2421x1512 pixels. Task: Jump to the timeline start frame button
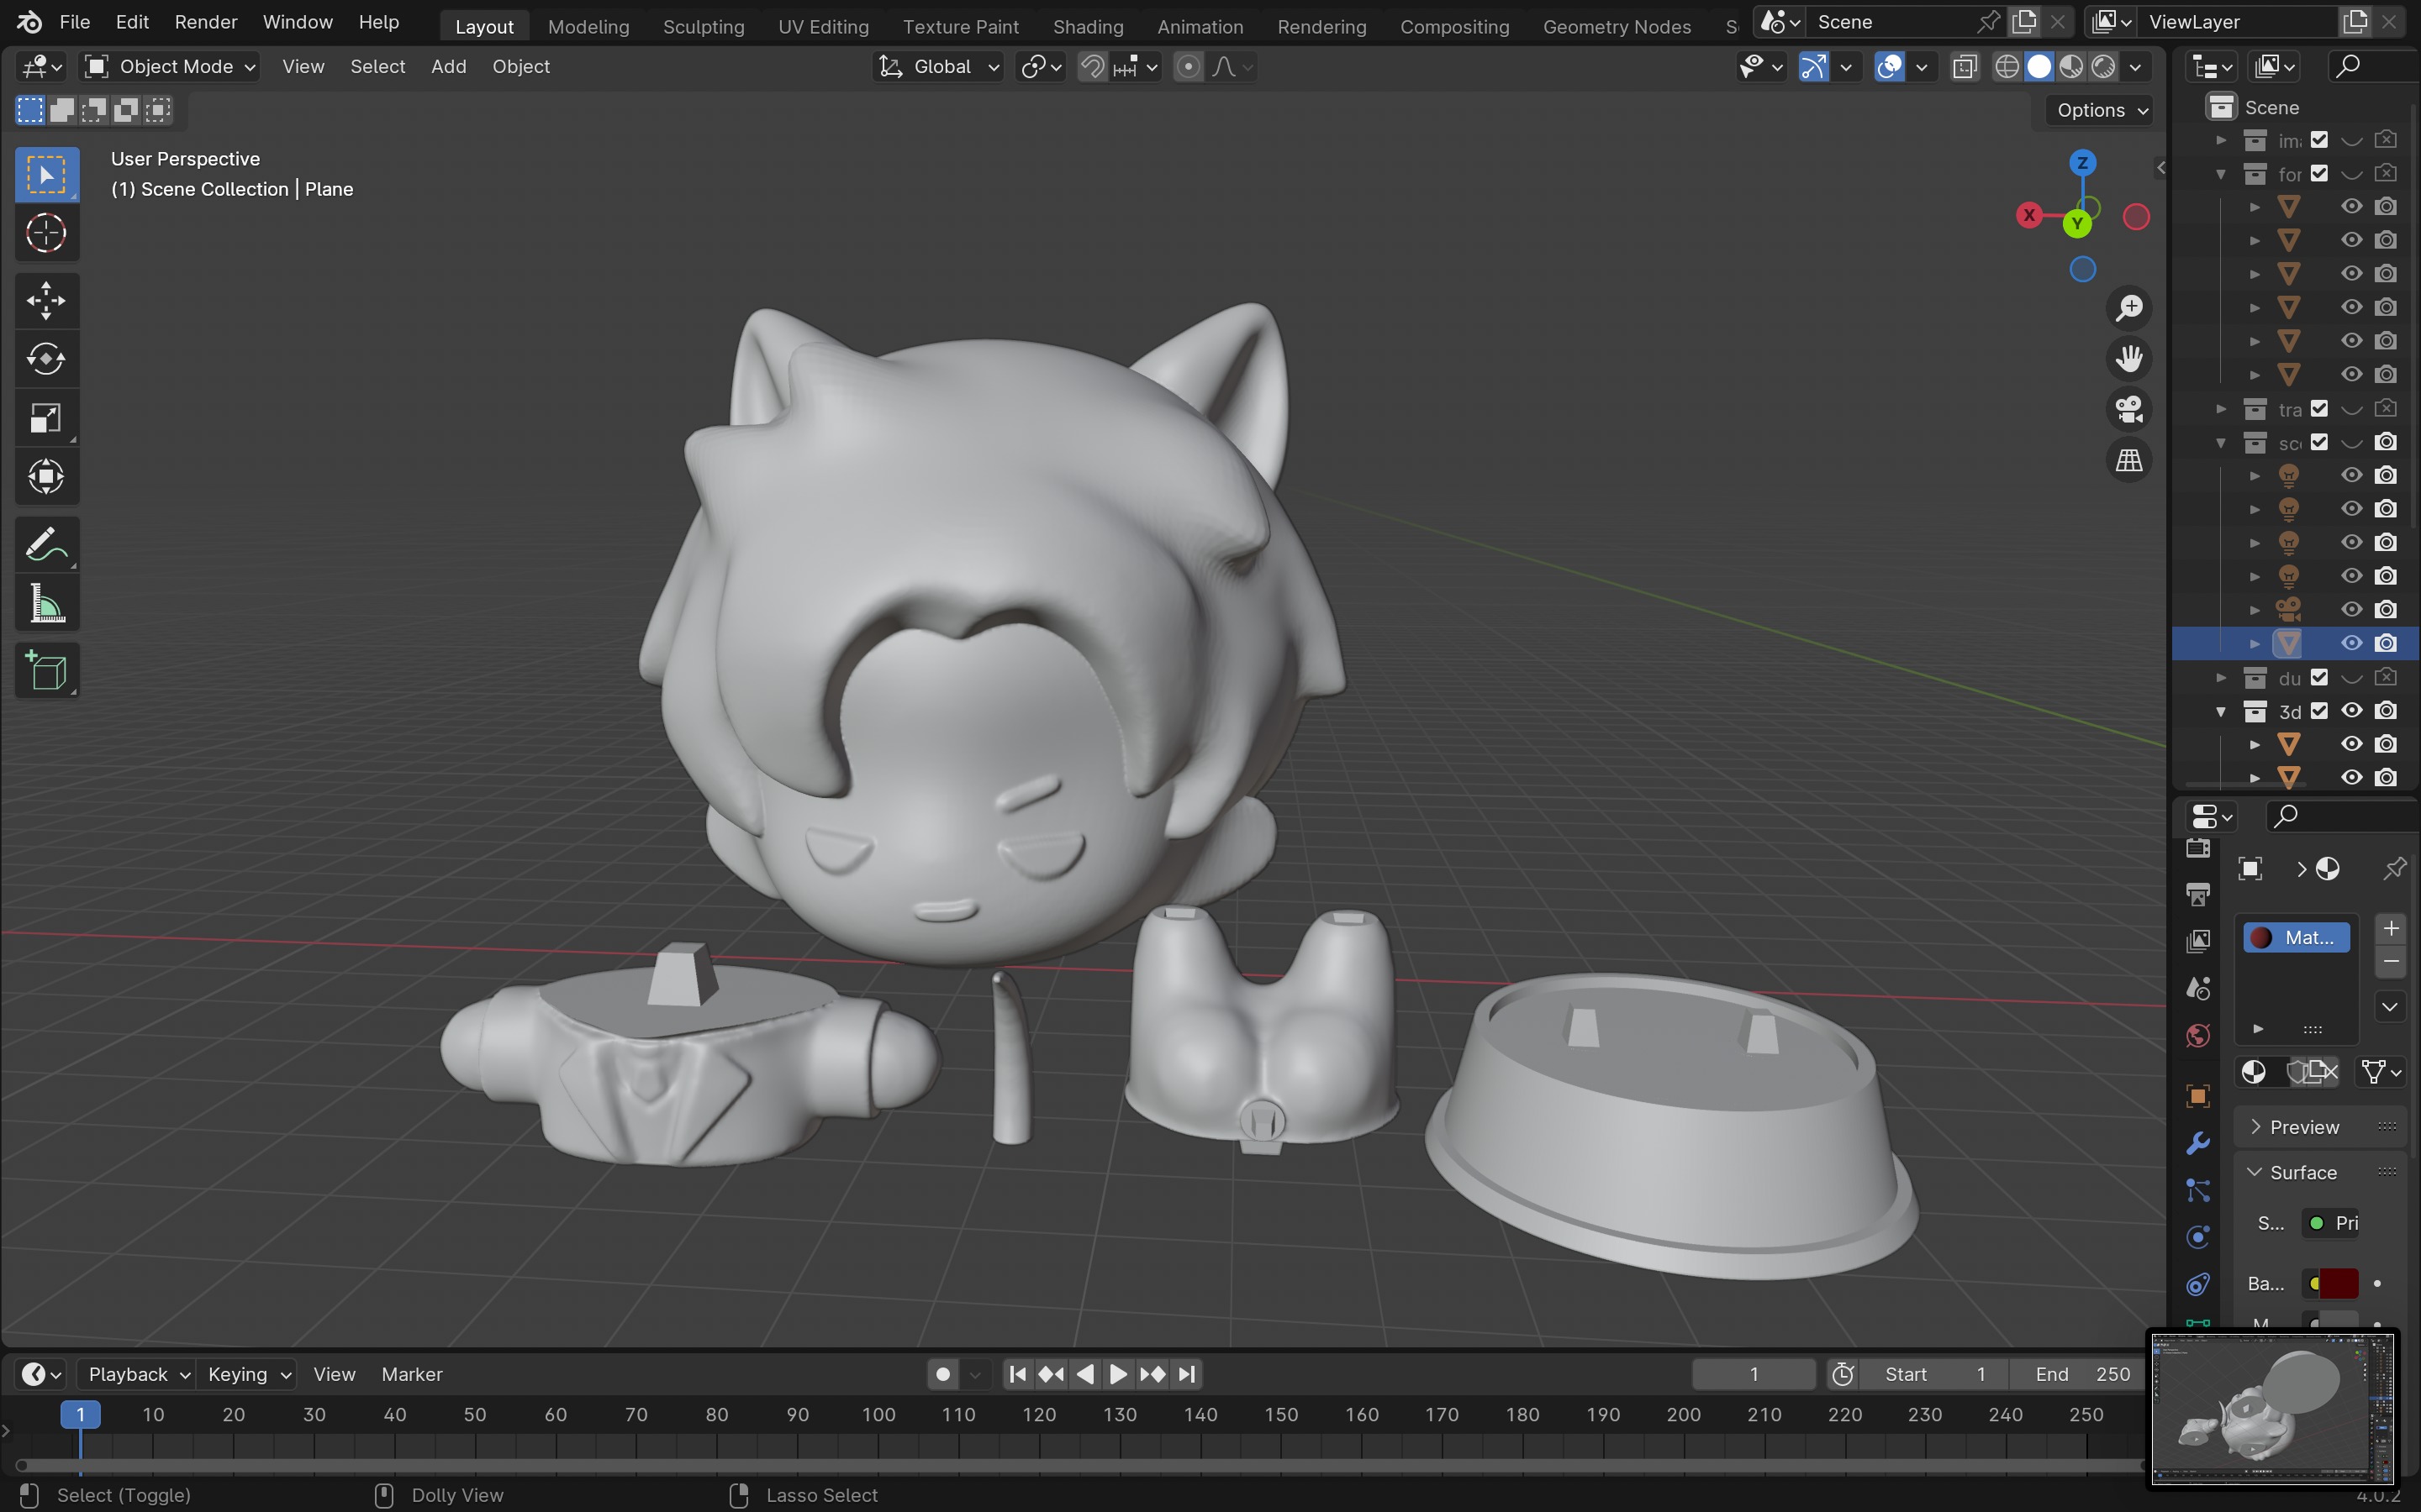pyautogui.click(x=1017, y=1374)
